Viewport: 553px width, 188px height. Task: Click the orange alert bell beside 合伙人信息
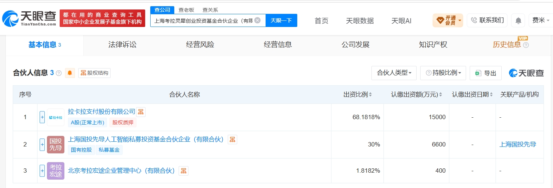[x=70, y=73]
